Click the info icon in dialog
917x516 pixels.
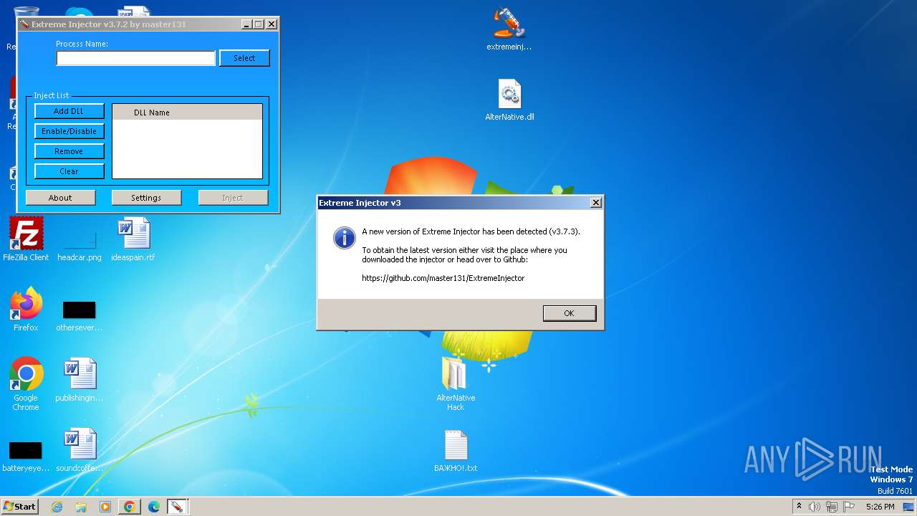(345, 239)
